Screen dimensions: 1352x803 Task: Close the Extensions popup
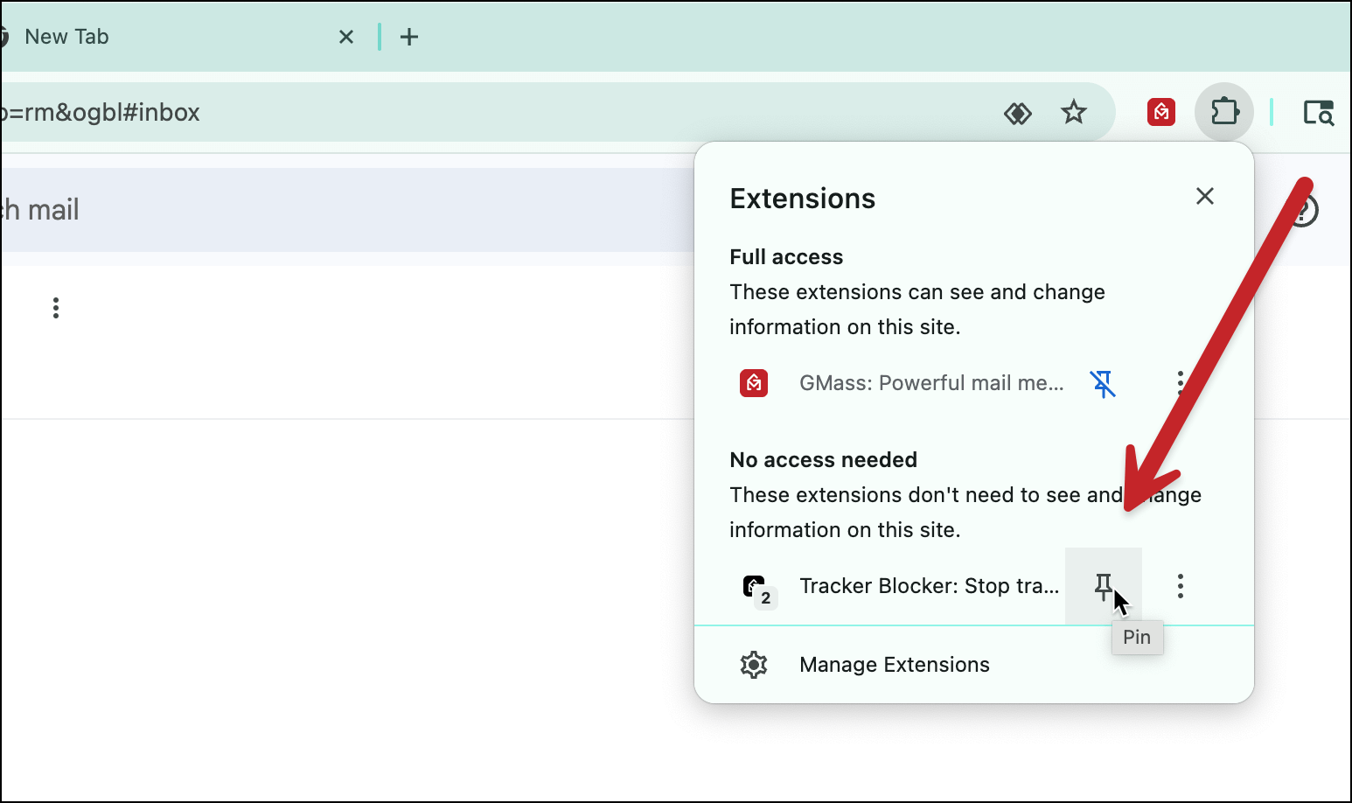click(1204, 197)
